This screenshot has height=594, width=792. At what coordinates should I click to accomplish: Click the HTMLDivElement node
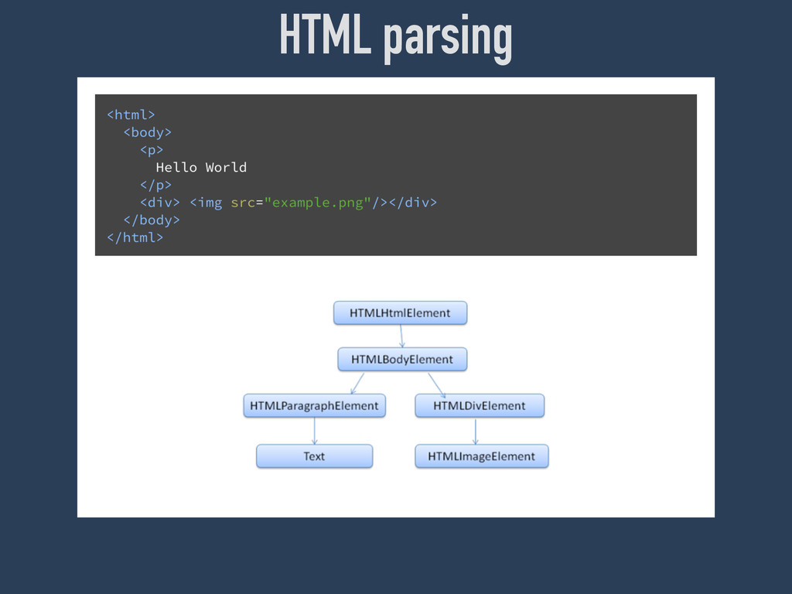click(480, 405)
